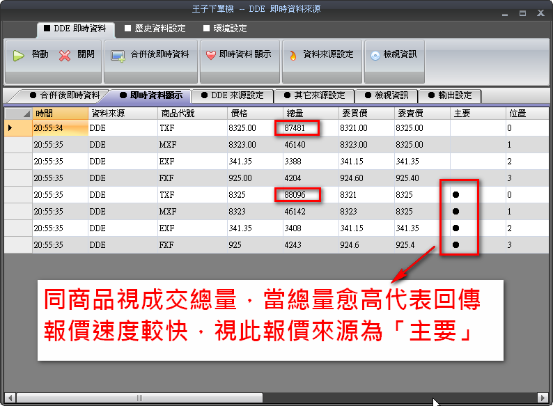Select bid price cell 8321.00

pyautogui.click(x=367, y=127)
